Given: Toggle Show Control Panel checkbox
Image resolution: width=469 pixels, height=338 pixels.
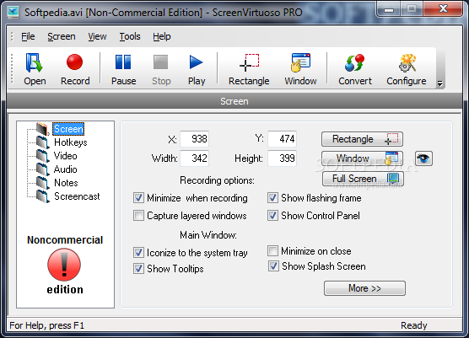Looking at the screenshot, I should tap(272, 216).
